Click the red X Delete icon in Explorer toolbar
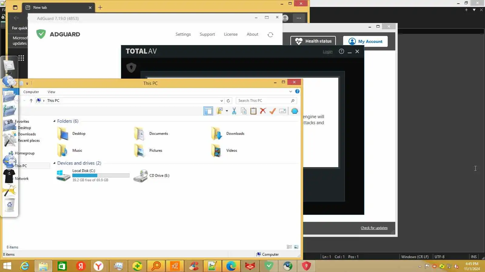Screen dimensions: 485x272 263,111
